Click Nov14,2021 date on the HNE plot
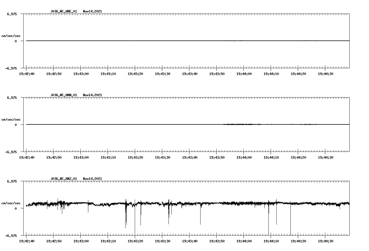 [x=92, y=11]
